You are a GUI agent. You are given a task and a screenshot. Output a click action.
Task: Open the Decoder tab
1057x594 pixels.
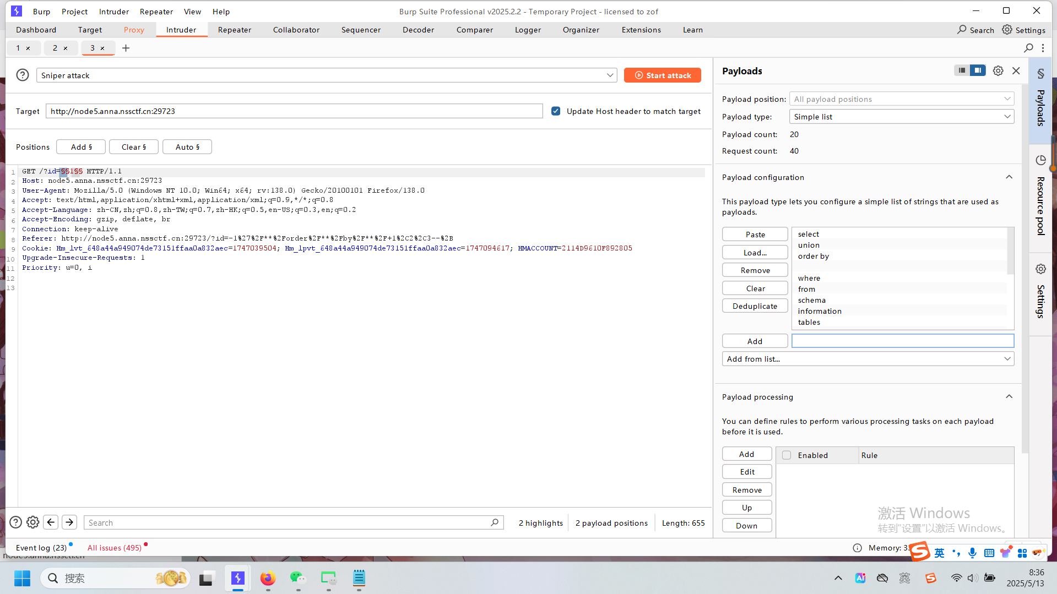tap(418, 30)
